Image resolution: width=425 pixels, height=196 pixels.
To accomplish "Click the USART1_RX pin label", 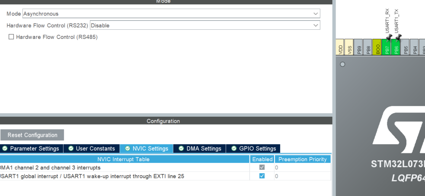I will click(x=387, y=21).
